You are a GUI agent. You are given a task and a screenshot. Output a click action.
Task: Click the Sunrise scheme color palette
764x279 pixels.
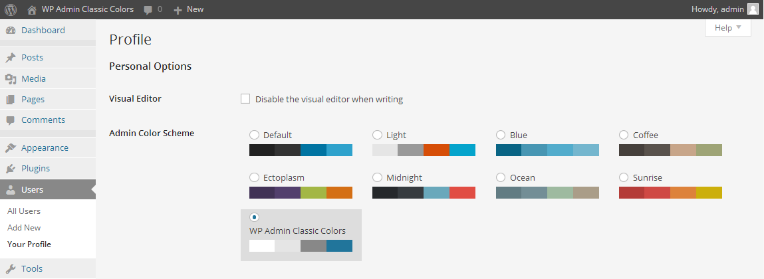click(670, 193)
